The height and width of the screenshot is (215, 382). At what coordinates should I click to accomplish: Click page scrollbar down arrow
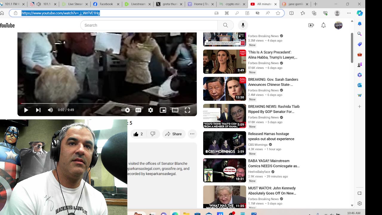352,205
